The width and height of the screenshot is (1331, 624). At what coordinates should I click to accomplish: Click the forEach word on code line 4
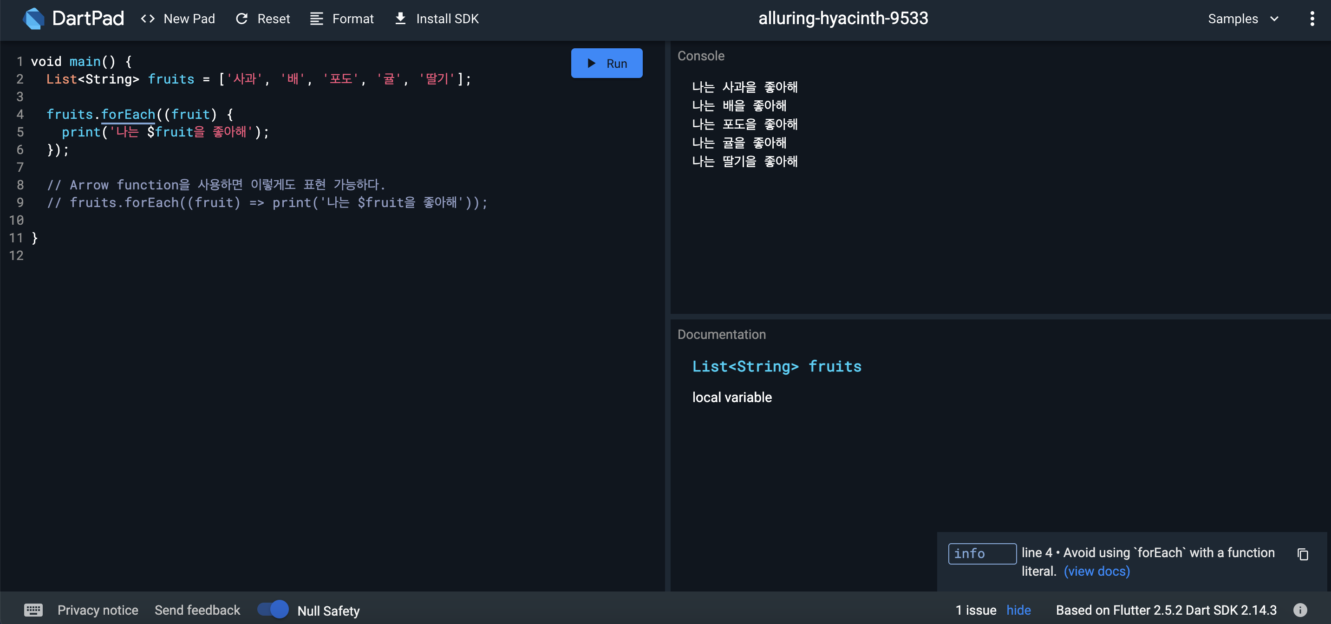(128, 114)
